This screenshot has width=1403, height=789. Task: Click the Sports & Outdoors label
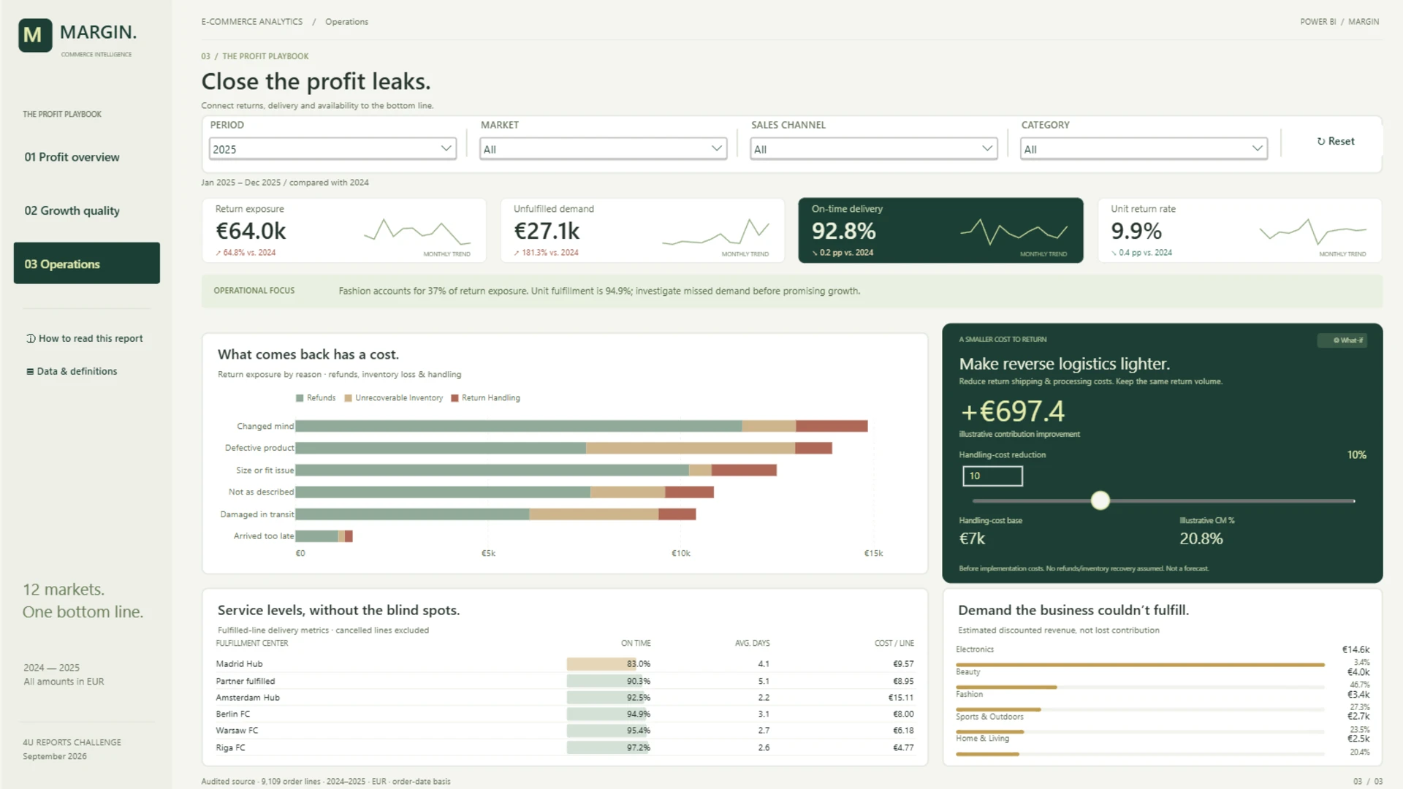989,717
